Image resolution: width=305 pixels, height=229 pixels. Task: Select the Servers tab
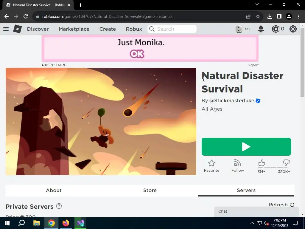(x=246, y=190)
